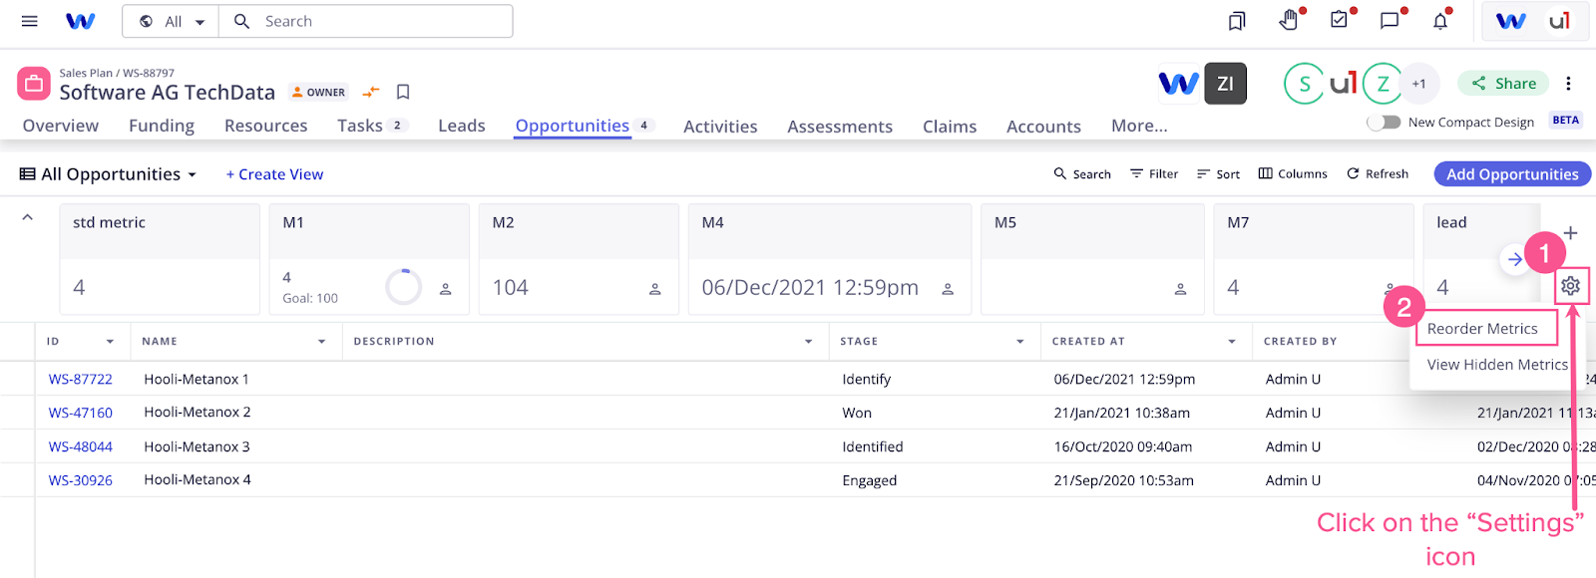Switch to the Funding tab

(162, 126)
